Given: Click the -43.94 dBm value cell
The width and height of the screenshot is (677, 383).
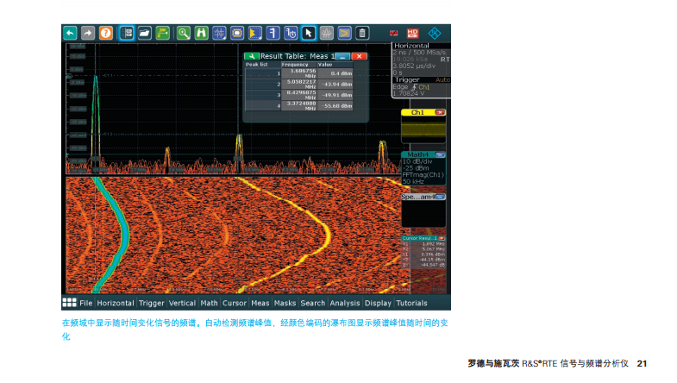Looking at the screenshot, I should [x=335, y=84].
